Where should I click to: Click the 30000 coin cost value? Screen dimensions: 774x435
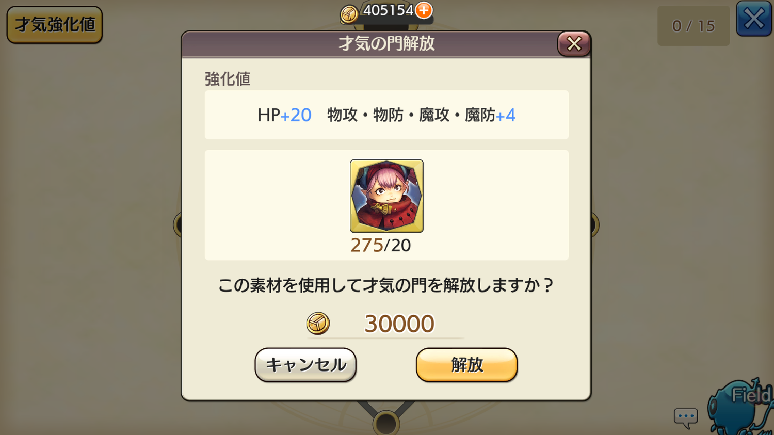pyautogui.click(x=399, y=324)
